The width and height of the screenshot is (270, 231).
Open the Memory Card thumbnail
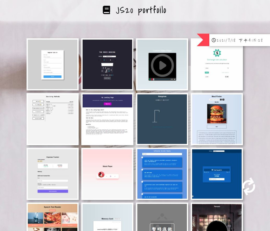(107, 217)
